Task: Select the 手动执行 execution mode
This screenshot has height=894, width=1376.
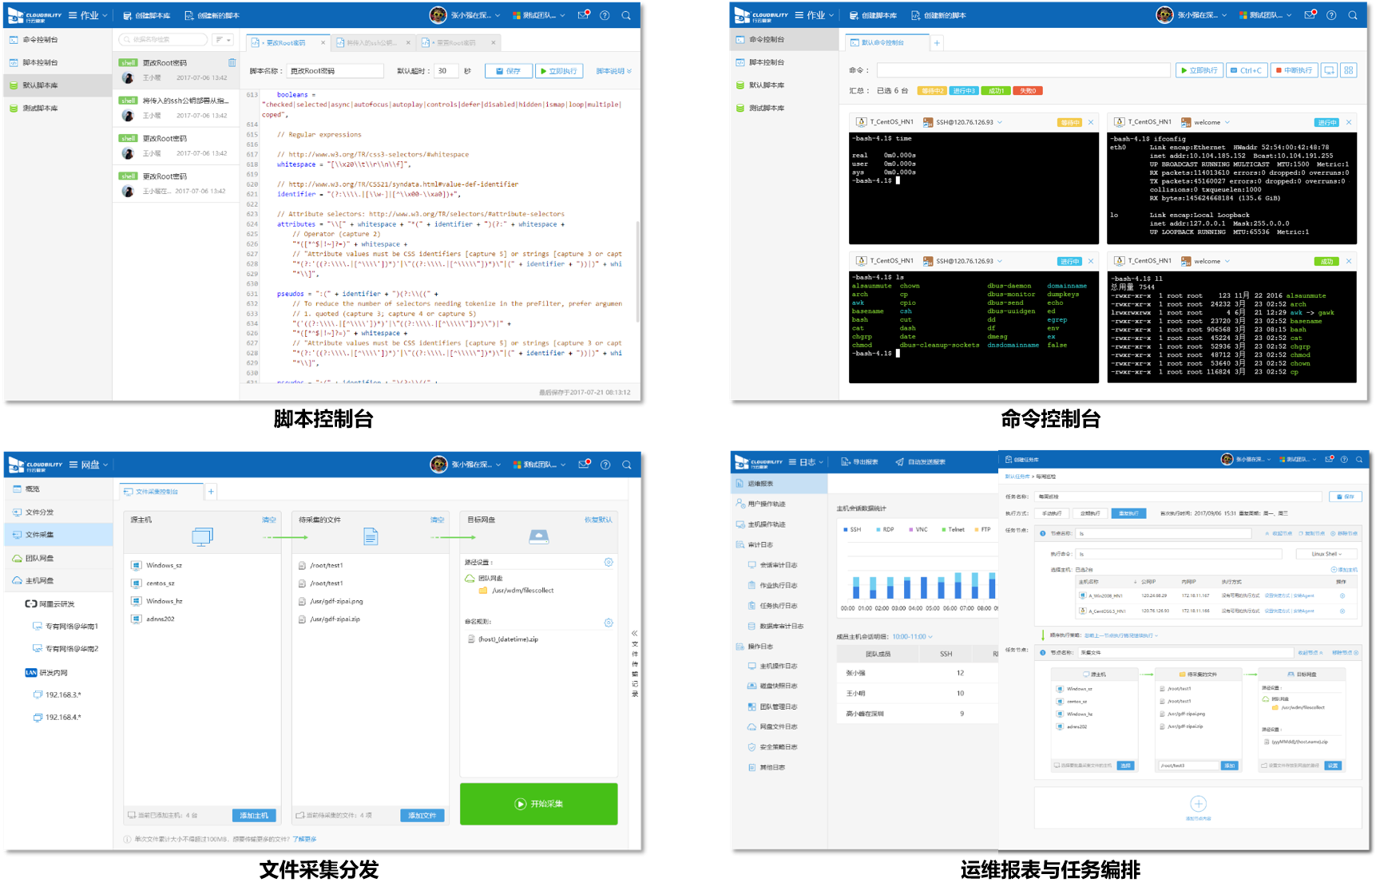Action: [x=1052, y=513]
